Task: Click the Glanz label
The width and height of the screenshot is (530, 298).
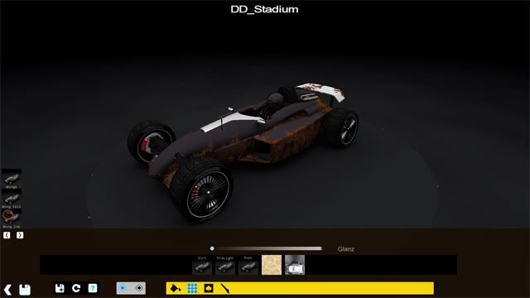Action: [346, 249]
